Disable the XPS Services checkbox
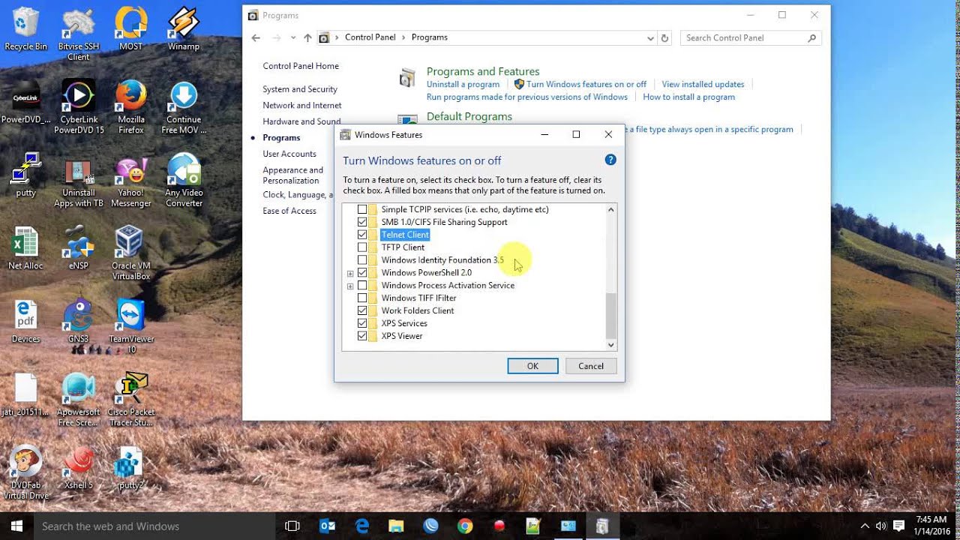The image size is (960, 540). click(362, 323)
